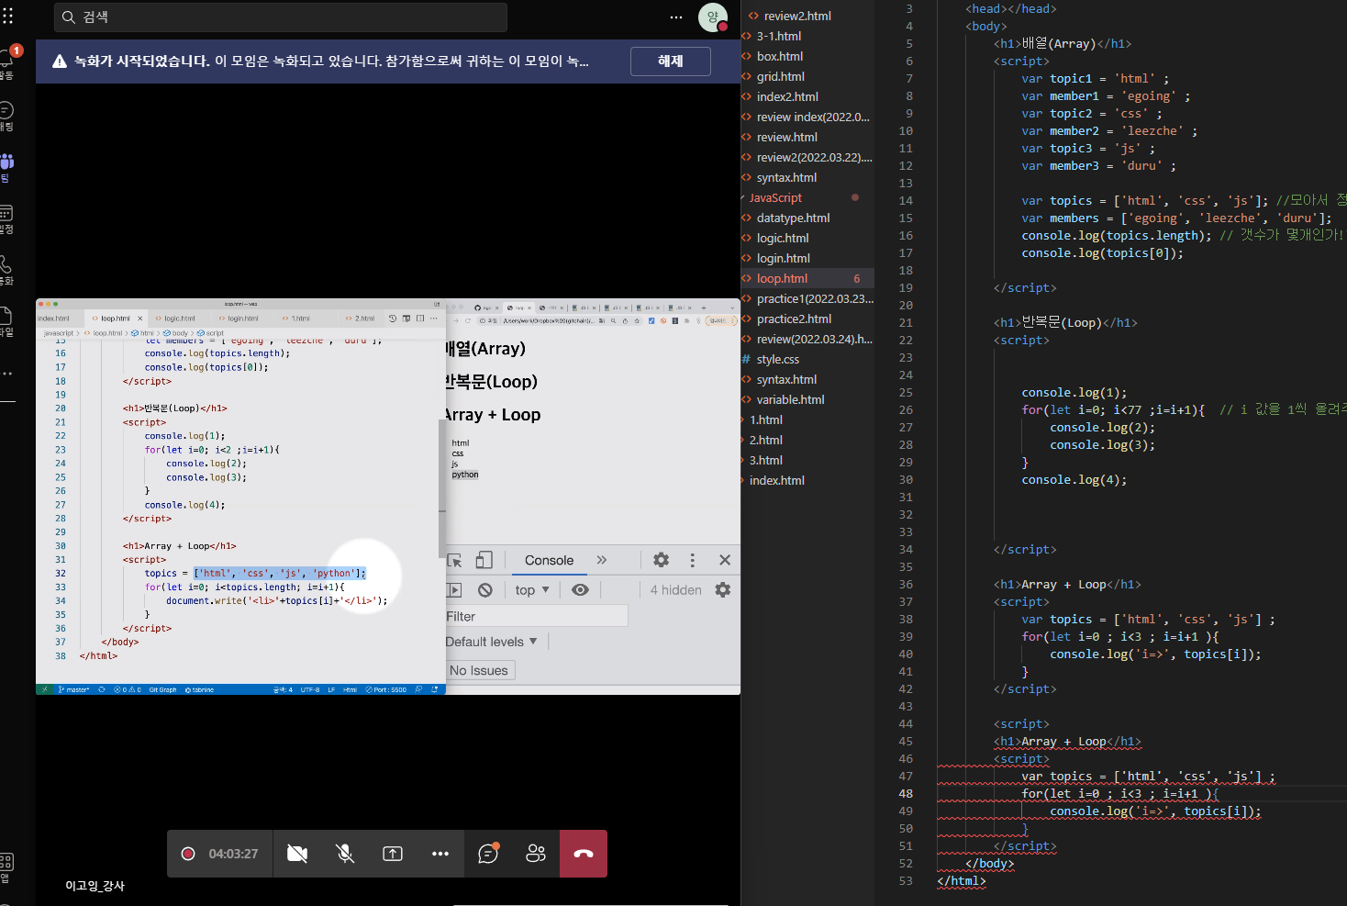Screen dimensions: 1347x906
Task: Dismiss the recording banner with 해제
Action: click(x=671, y=62)
